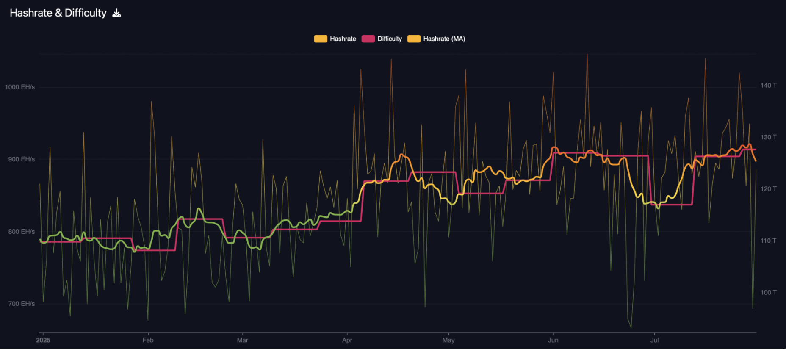The height and width of the screenshot is (349, 786).
Task: Select the Feb marker on the time axis
Action: point(148,340)
